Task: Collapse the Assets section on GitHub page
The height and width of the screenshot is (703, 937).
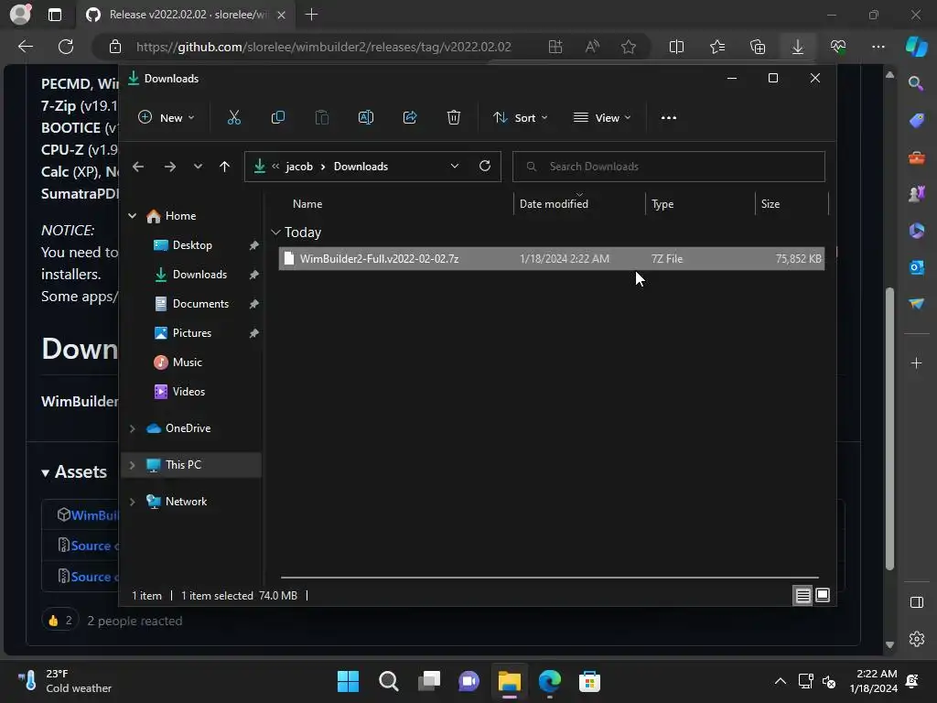Action: [x=46, y=473]
